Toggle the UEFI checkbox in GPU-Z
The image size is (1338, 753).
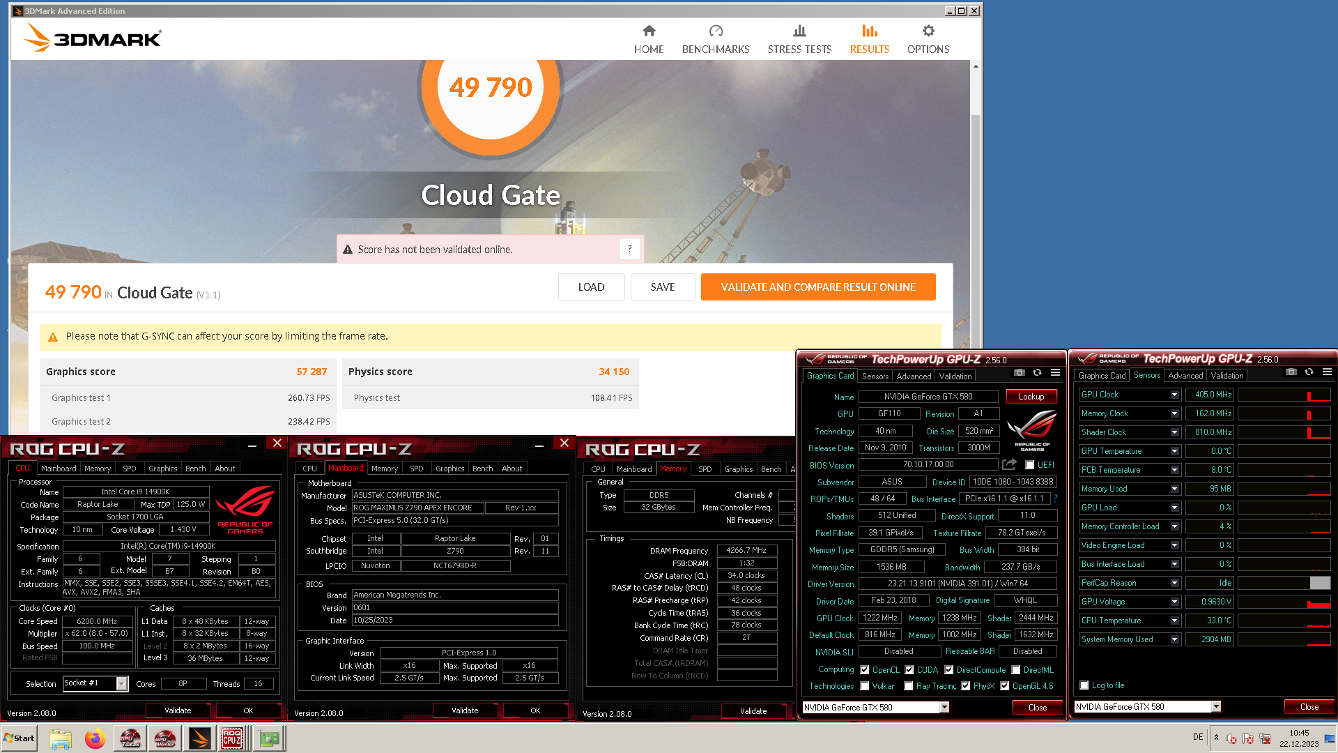[1030, 465]
